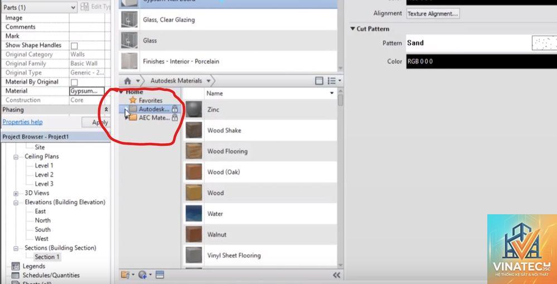Collapse the Cut Pattern section
The width and height of the screenshot is (557, 284).
click(x=353, y=29)
